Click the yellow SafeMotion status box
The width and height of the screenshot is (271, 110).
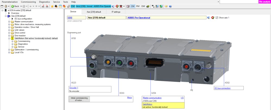(x=163, y=105)
